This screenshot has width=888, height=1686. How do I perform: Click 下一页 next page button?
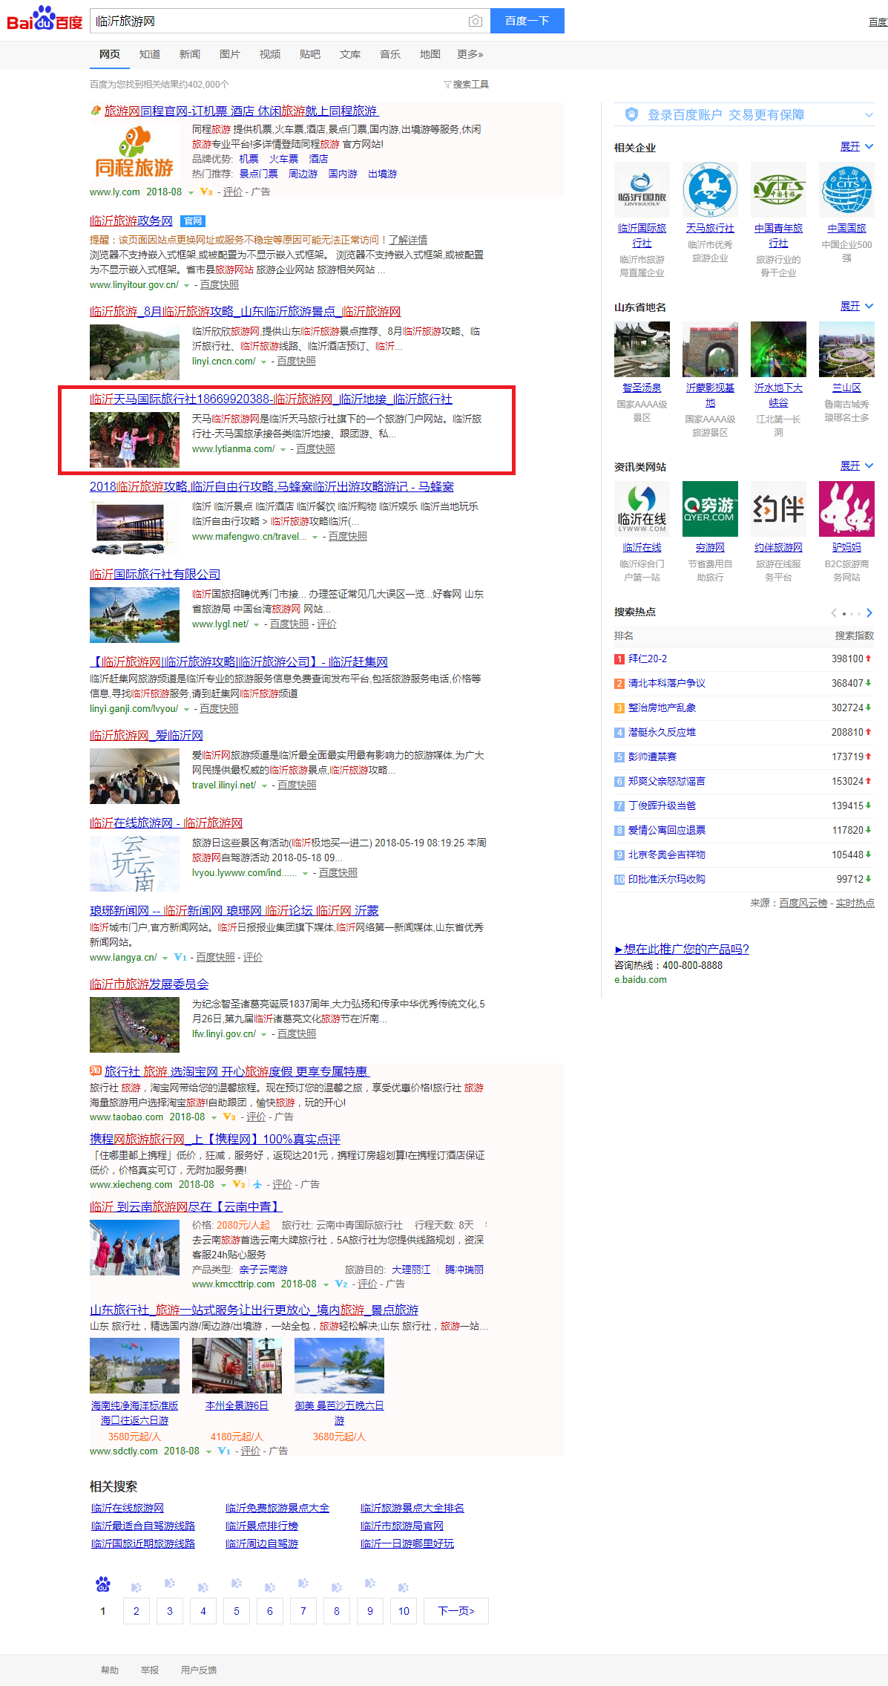(x=455, y=1611)
